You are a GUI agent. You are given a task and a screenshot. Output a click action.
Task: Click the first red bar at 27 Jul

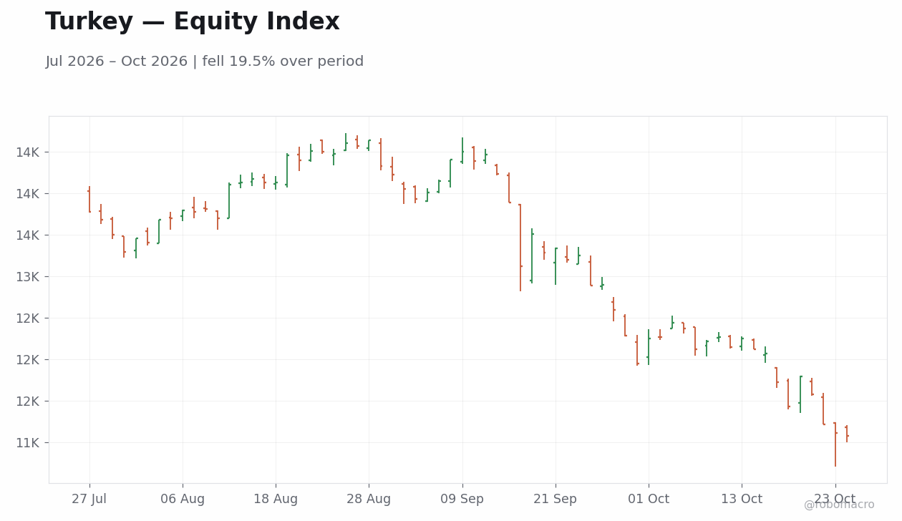pos(89,199)
